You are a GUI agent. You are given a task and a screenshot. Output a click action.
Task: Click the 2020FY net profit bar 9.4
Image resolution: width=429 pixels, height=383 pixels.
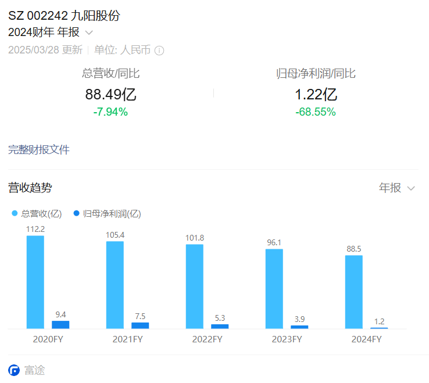(x=60, y=324)
